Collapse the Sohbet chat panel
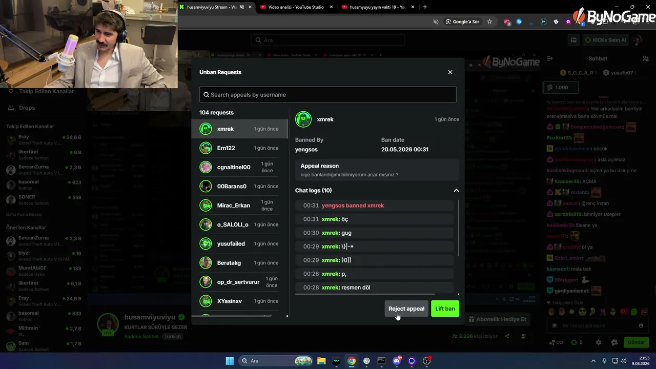The width and height of the screenshot is (656, 369). pos(550,58)
